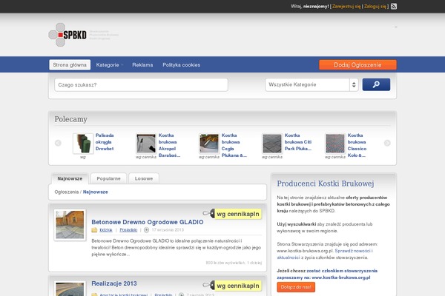Viewport: 445px width, 296px height.
Task: Click clock icon beside 17 września 2013
Action: pyautogui.click(x=146, y=230)
